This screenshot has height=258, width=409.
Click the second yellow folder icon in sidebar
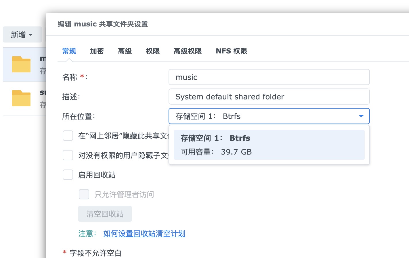pos(21,98)
